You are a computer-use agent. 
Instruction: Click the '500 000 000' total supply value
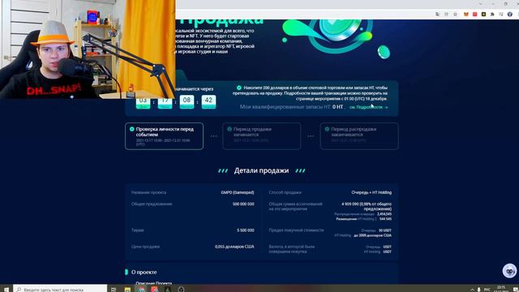243,204
